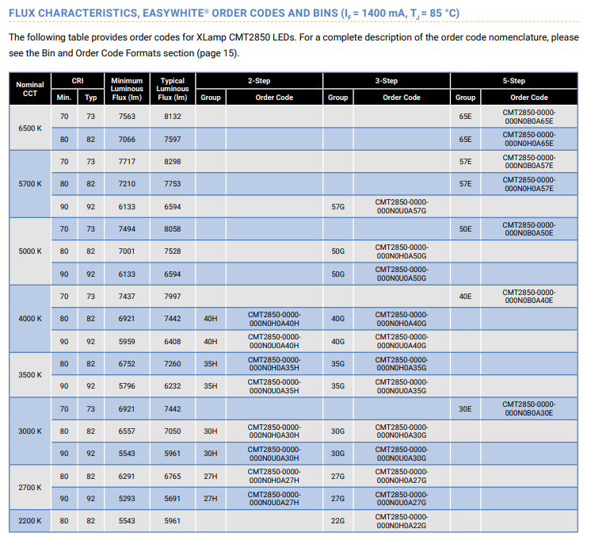Click typical flux value 8298
591x544 pixels.
[x=172, y=162]
